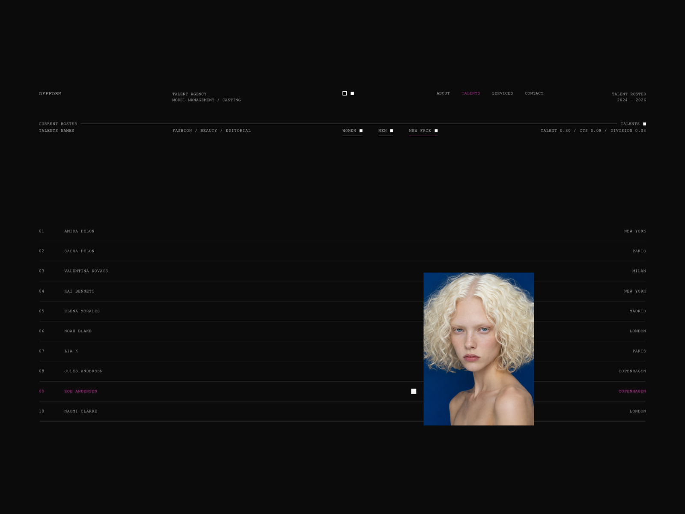Open Amira Delon's profile

coord(79,231)
